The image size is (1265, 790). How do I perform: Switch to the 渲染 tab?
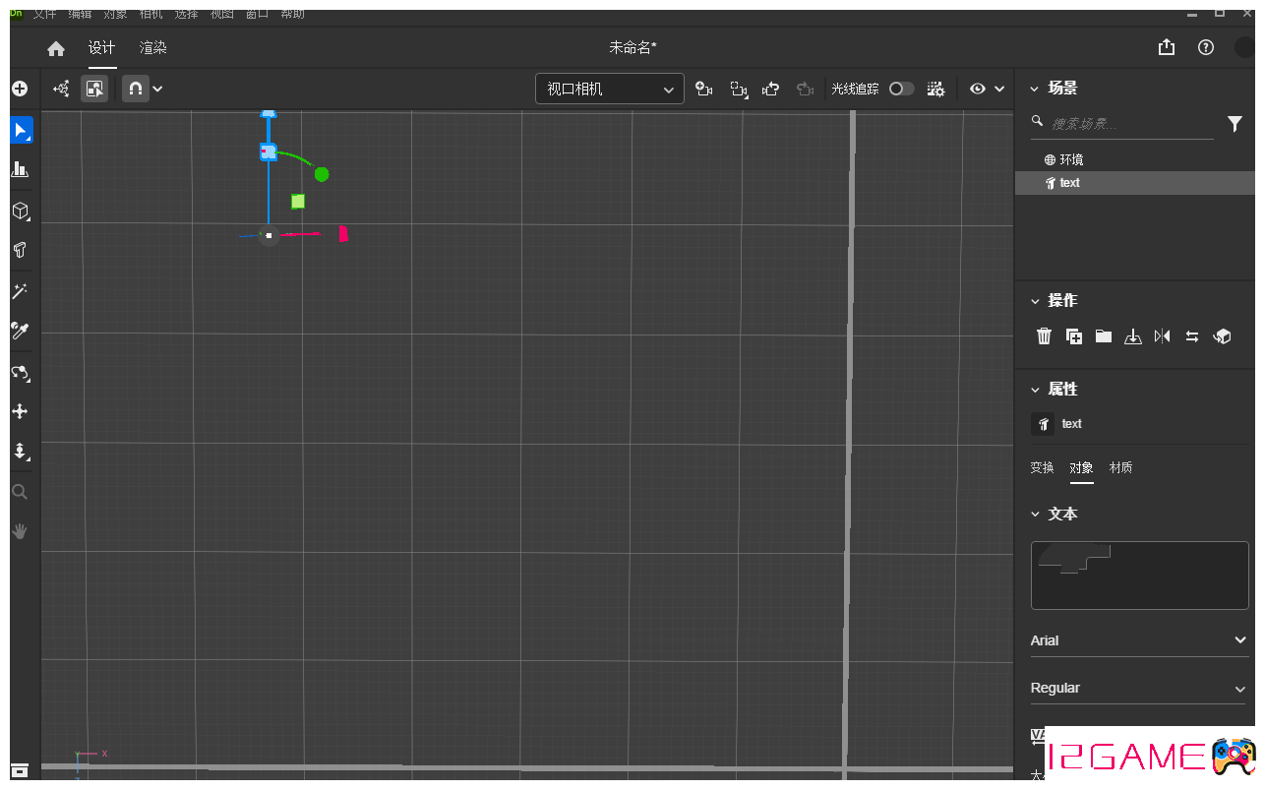(152, 48)
